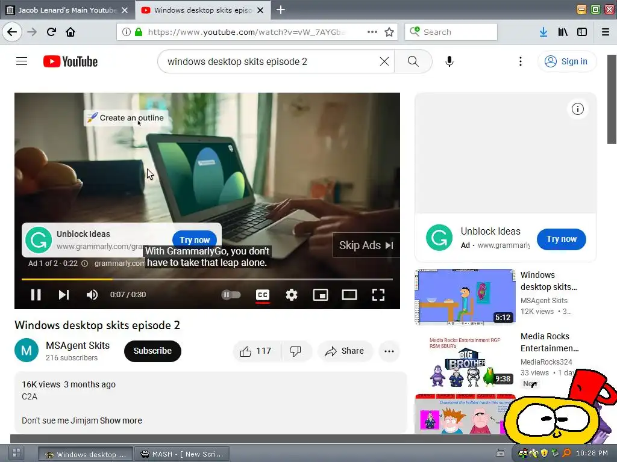Click the browser Search box
Screen dimensions: 617x462
pyautogui.click(x=451, y=32)
